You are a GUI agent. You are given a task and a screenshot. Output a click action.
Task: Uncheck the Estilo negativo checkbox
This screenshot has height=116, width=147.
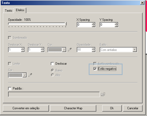coord(95,69)
